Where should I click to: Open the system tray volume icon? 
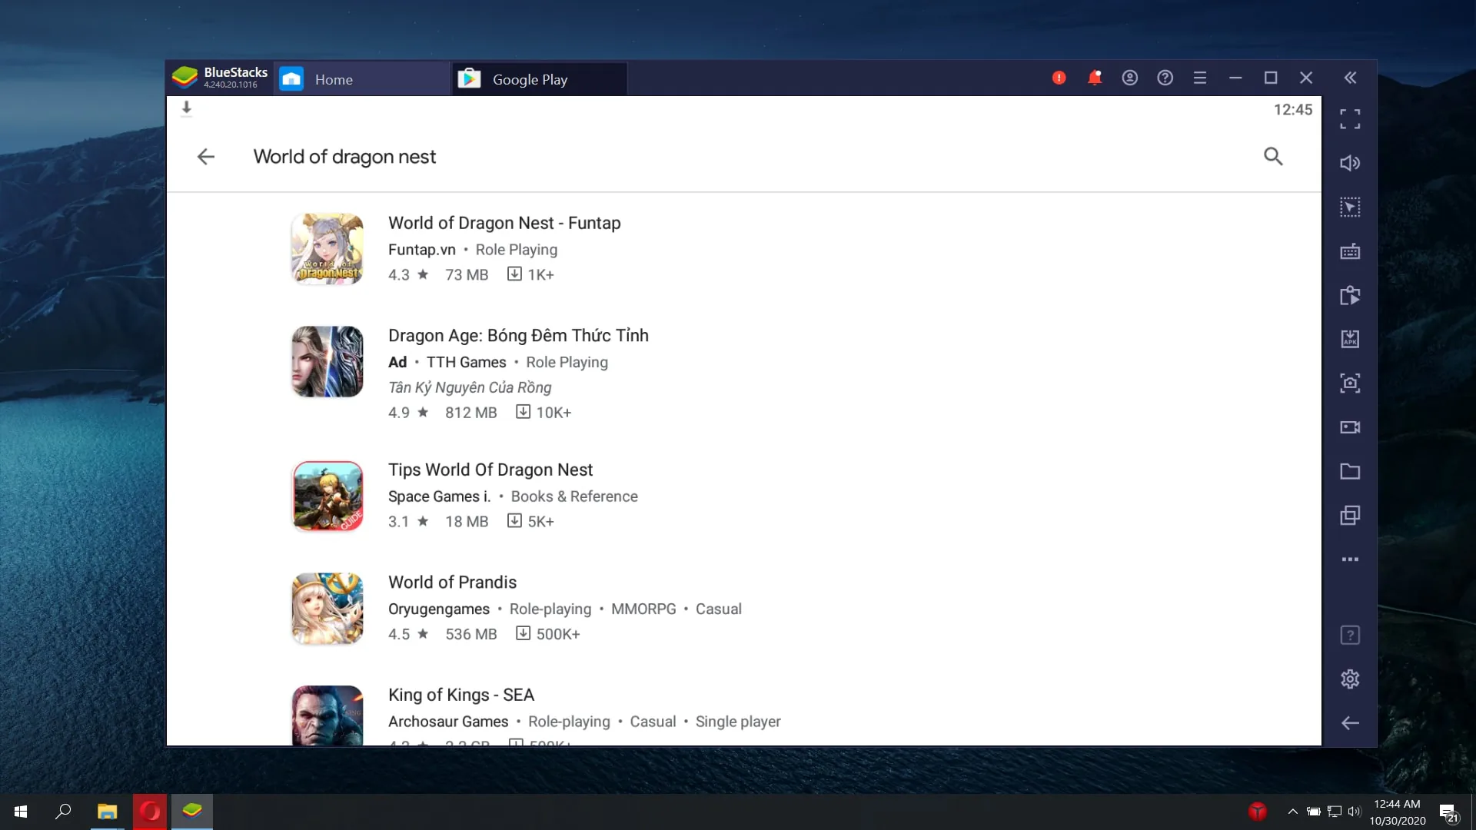pyautogui.click(x=1354, y=812)
